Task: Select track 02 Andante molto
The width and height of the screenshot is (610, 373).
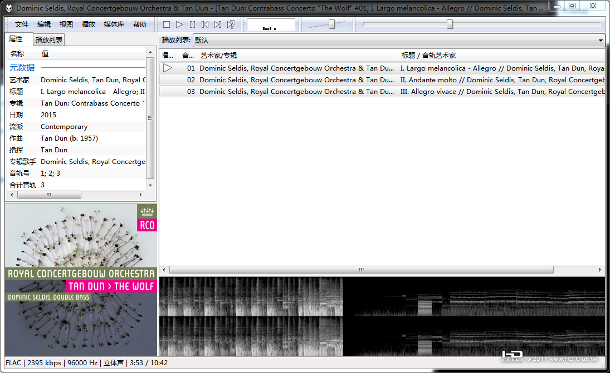Action: tap(382, 80)
